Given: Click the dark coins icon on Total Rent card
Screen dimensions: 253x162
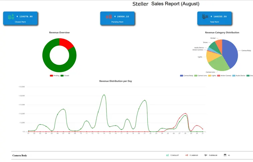Looking at the screenshot, I should point(205,16).
